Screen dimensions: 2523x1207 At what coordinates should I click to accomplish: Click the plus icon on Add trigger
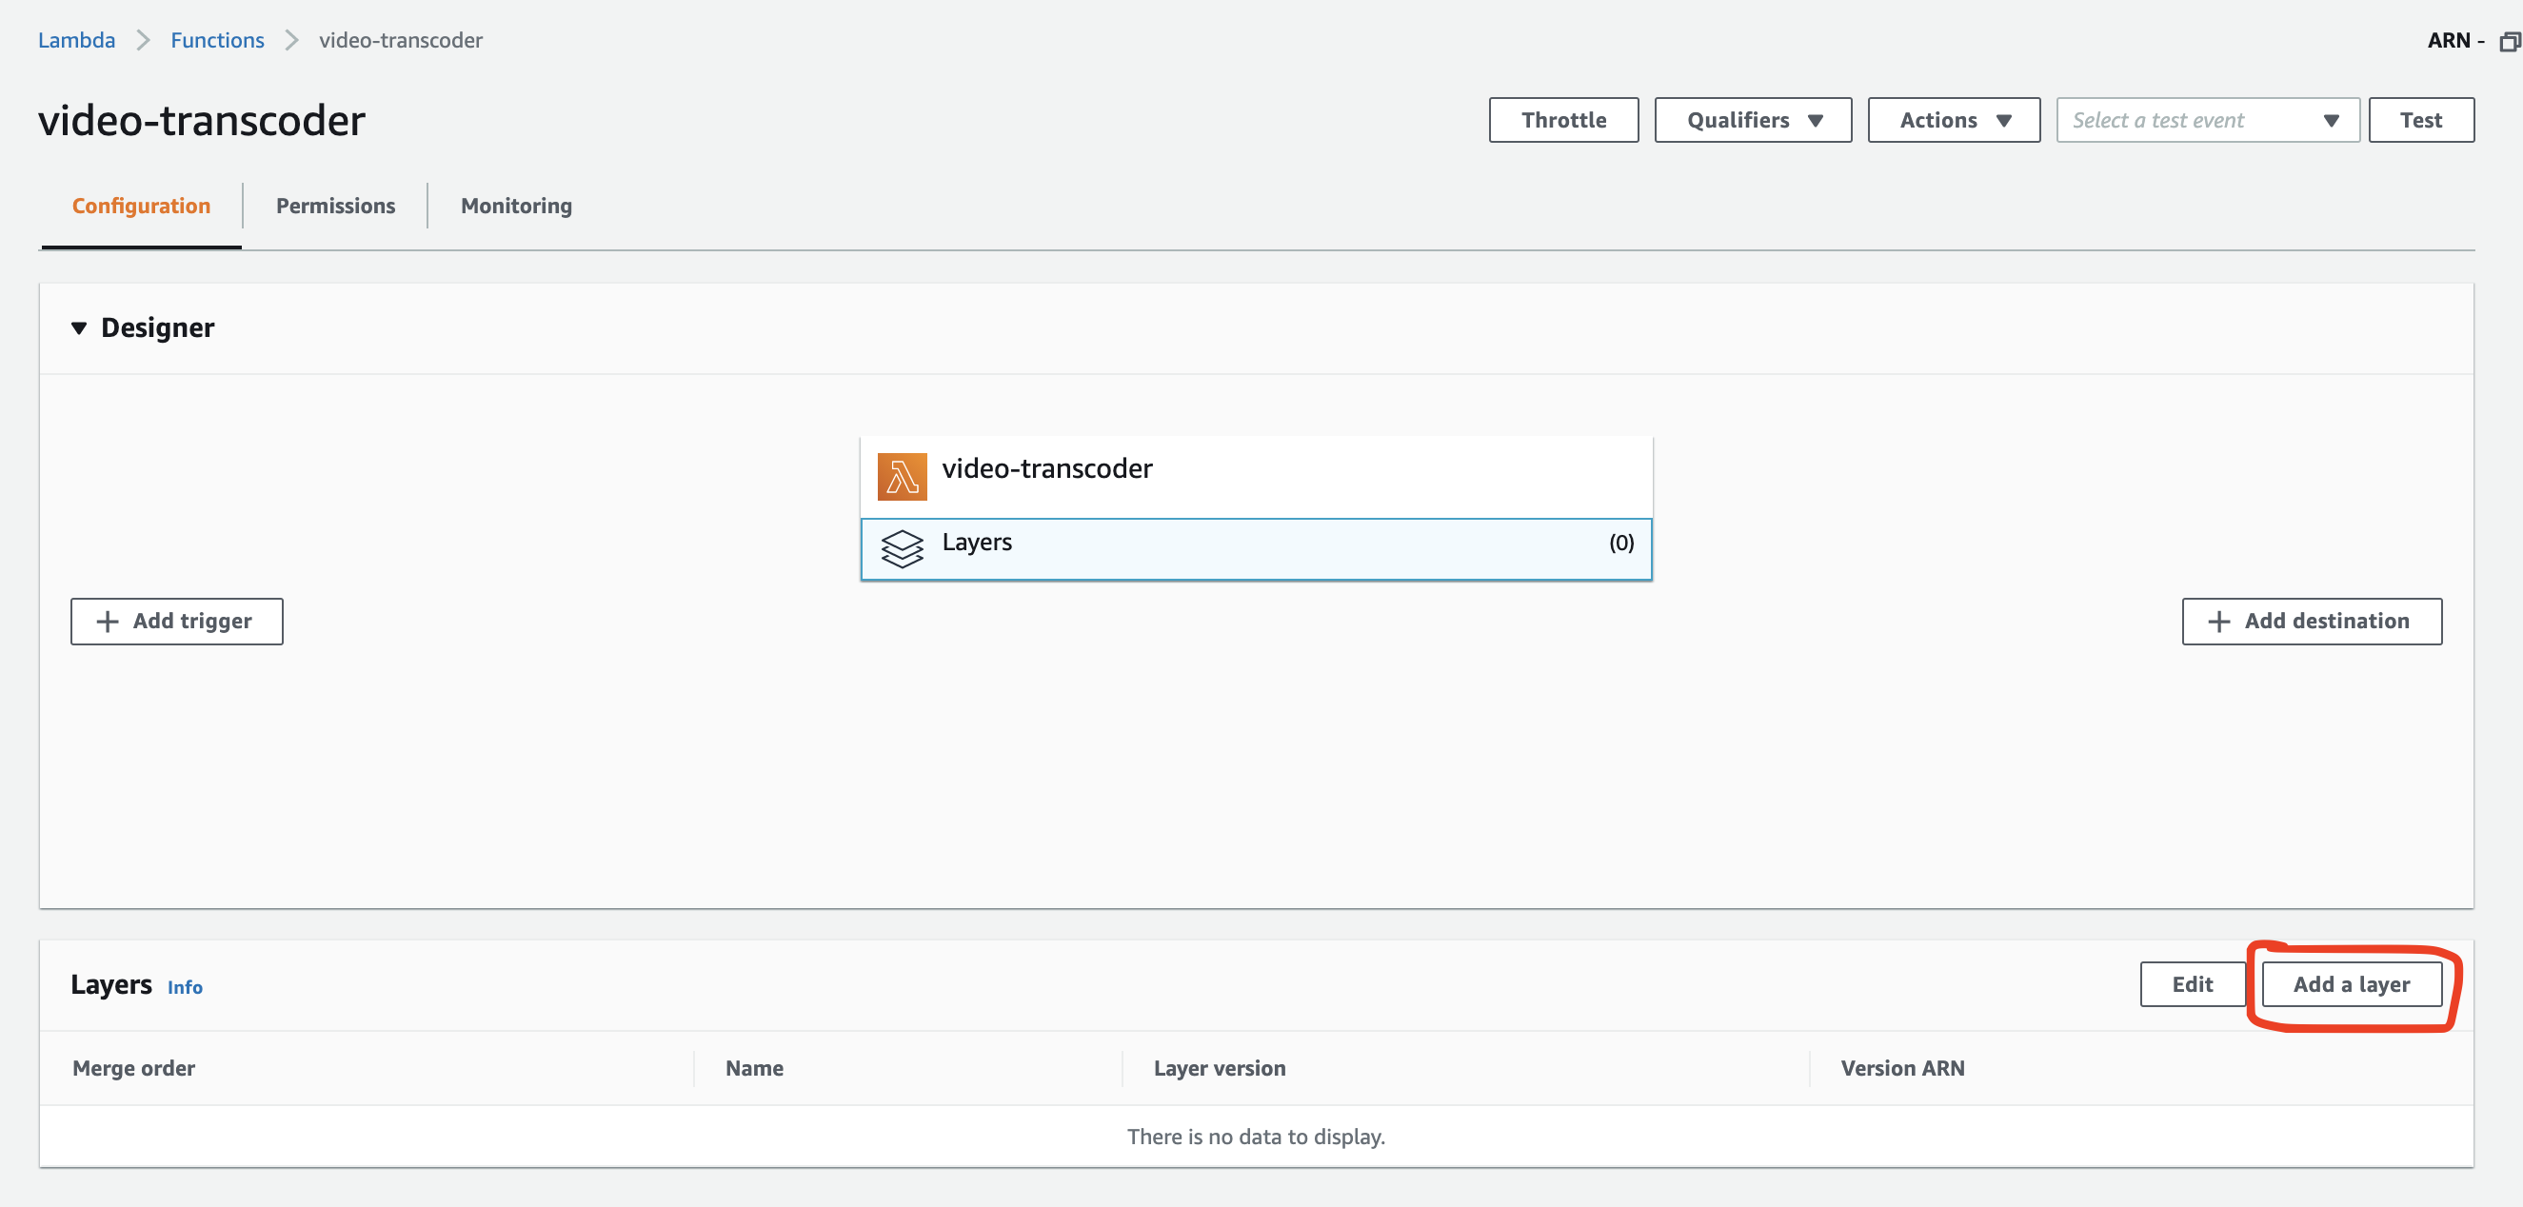pyautogui.click(x=108, y=622)
